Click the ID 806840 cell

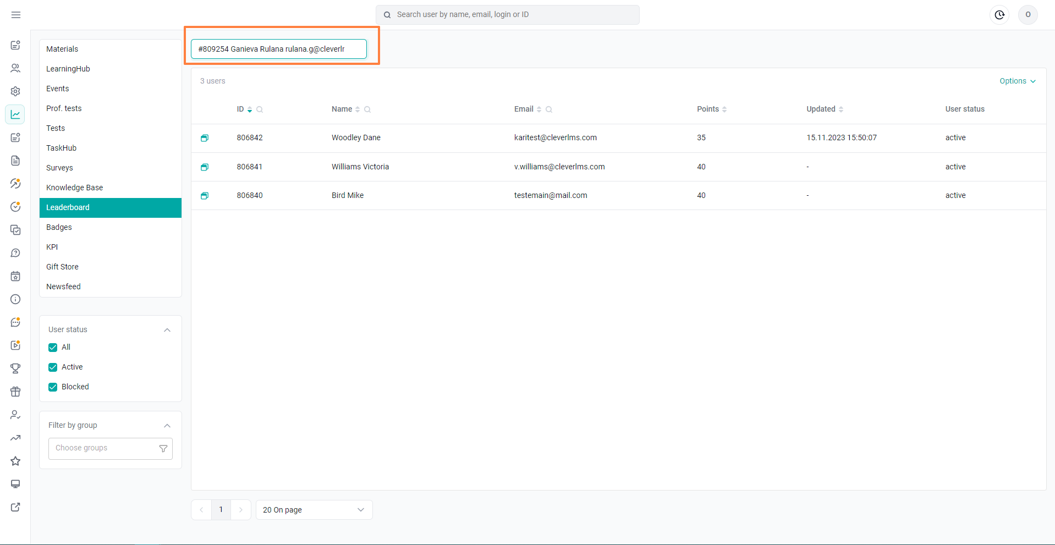point(250,196)
